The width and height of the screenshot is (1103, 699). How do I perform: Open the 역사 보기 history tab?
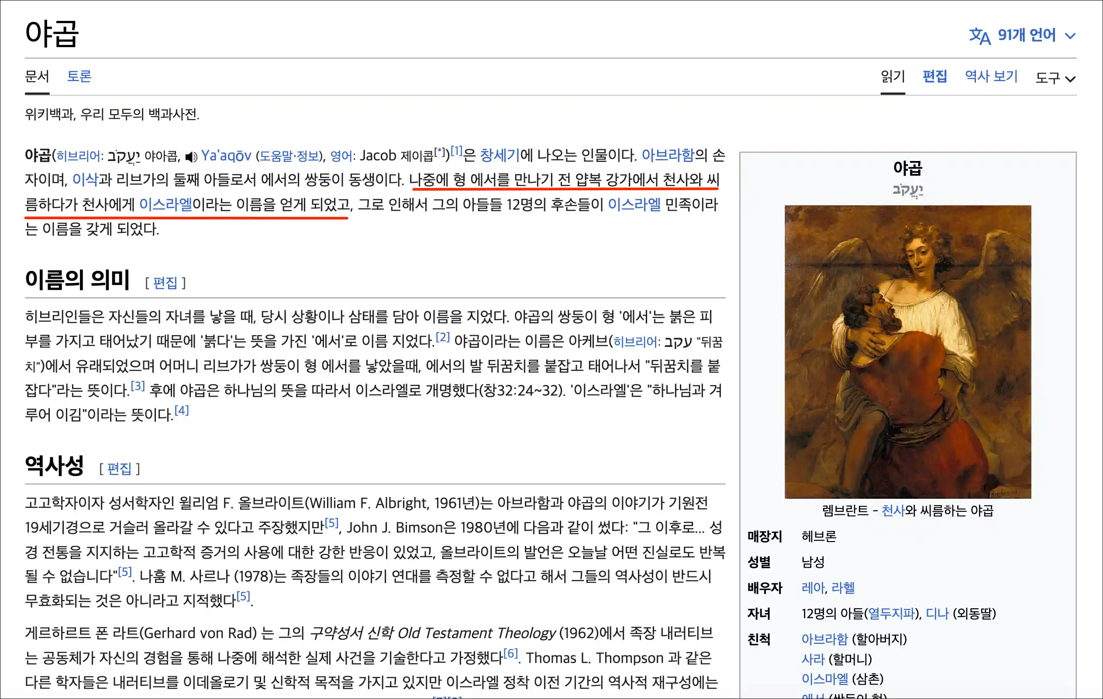pos(991,76)
